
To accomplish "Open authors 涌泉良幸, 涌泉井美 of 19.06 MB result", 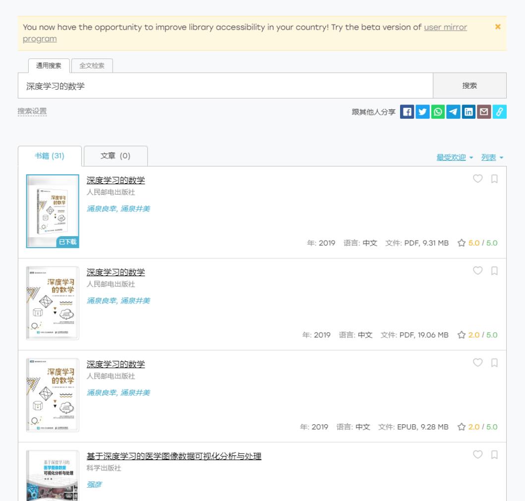I will pos(118,301).
